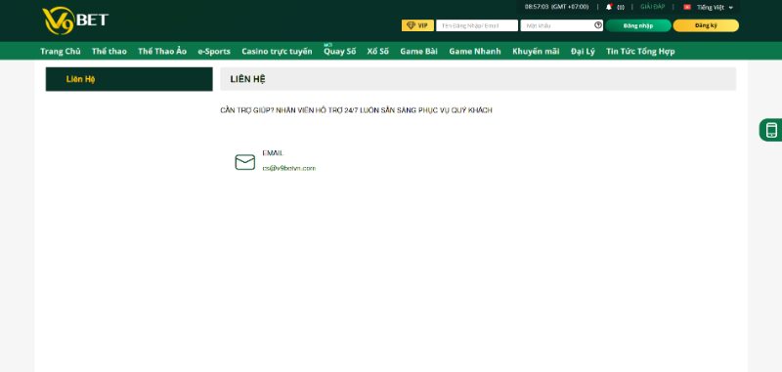Click the 08:57:03 GMT+07:00 clock text
This screenshot has height=372, width=782.
tap(556, 7)
